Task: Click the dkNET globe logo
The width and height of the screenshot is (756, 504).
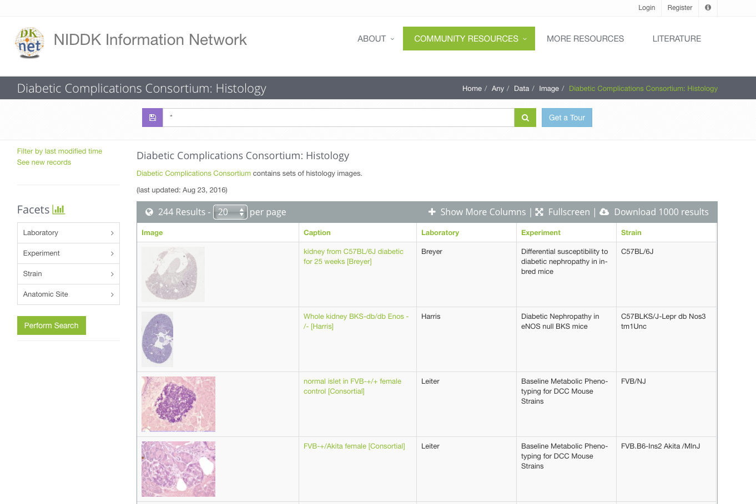Action: pos(29,42)
